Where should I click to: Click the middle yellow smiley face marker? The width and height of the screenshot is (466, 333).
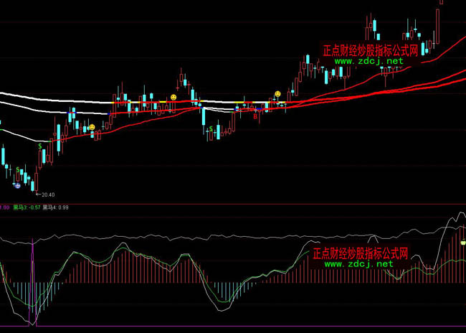pyautogui.click(x=173, y=97)
